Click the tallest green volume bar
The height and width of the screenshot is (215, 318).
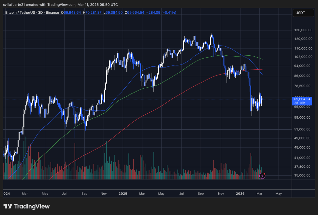pos(106,160)
